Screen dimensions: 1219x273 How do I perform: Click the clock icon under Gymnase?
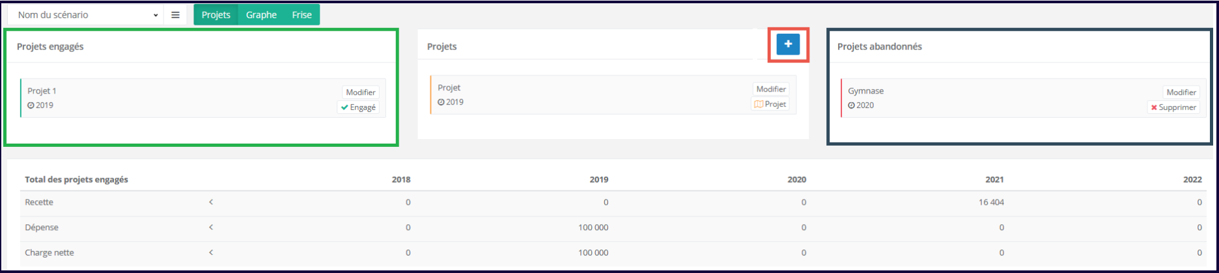pyautogui.click(x=851, y=105)
